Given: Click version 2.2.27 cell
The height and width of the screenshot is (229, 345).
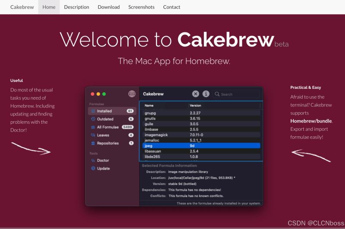Looking at the screenshot, I should click(x=195, y=113).
